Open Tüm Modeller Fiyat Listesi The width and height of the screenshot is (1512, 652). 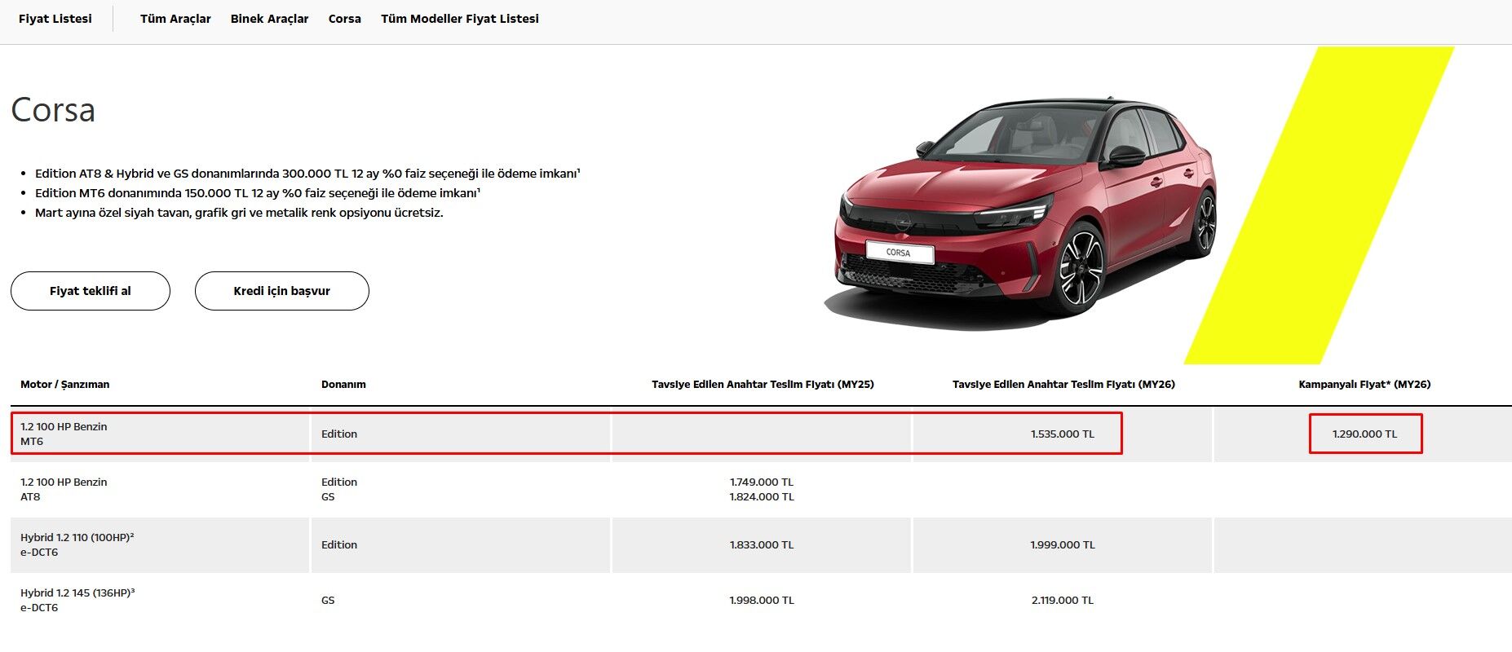[459, 19]
